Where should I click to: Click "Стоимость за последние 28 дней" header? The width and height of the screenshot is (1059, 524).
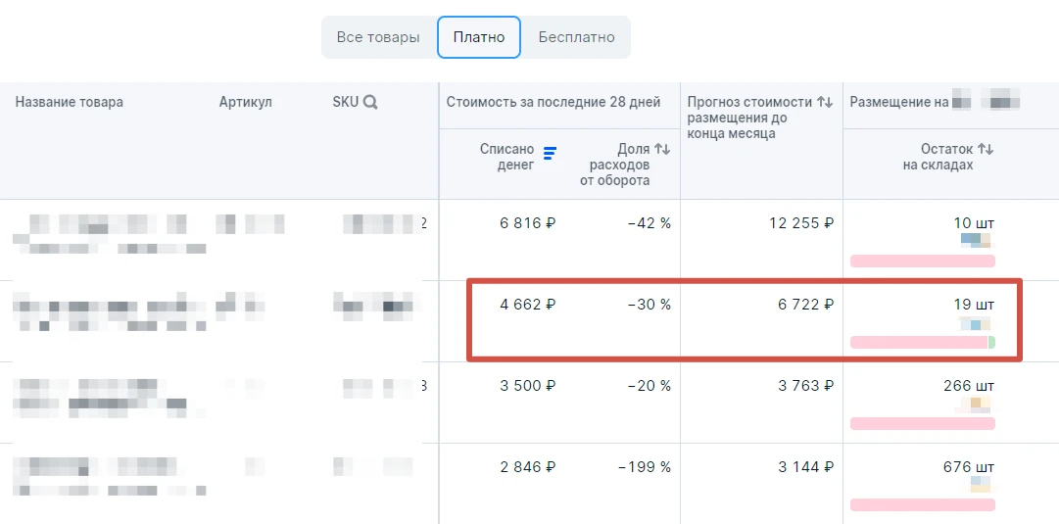point(554,102)
